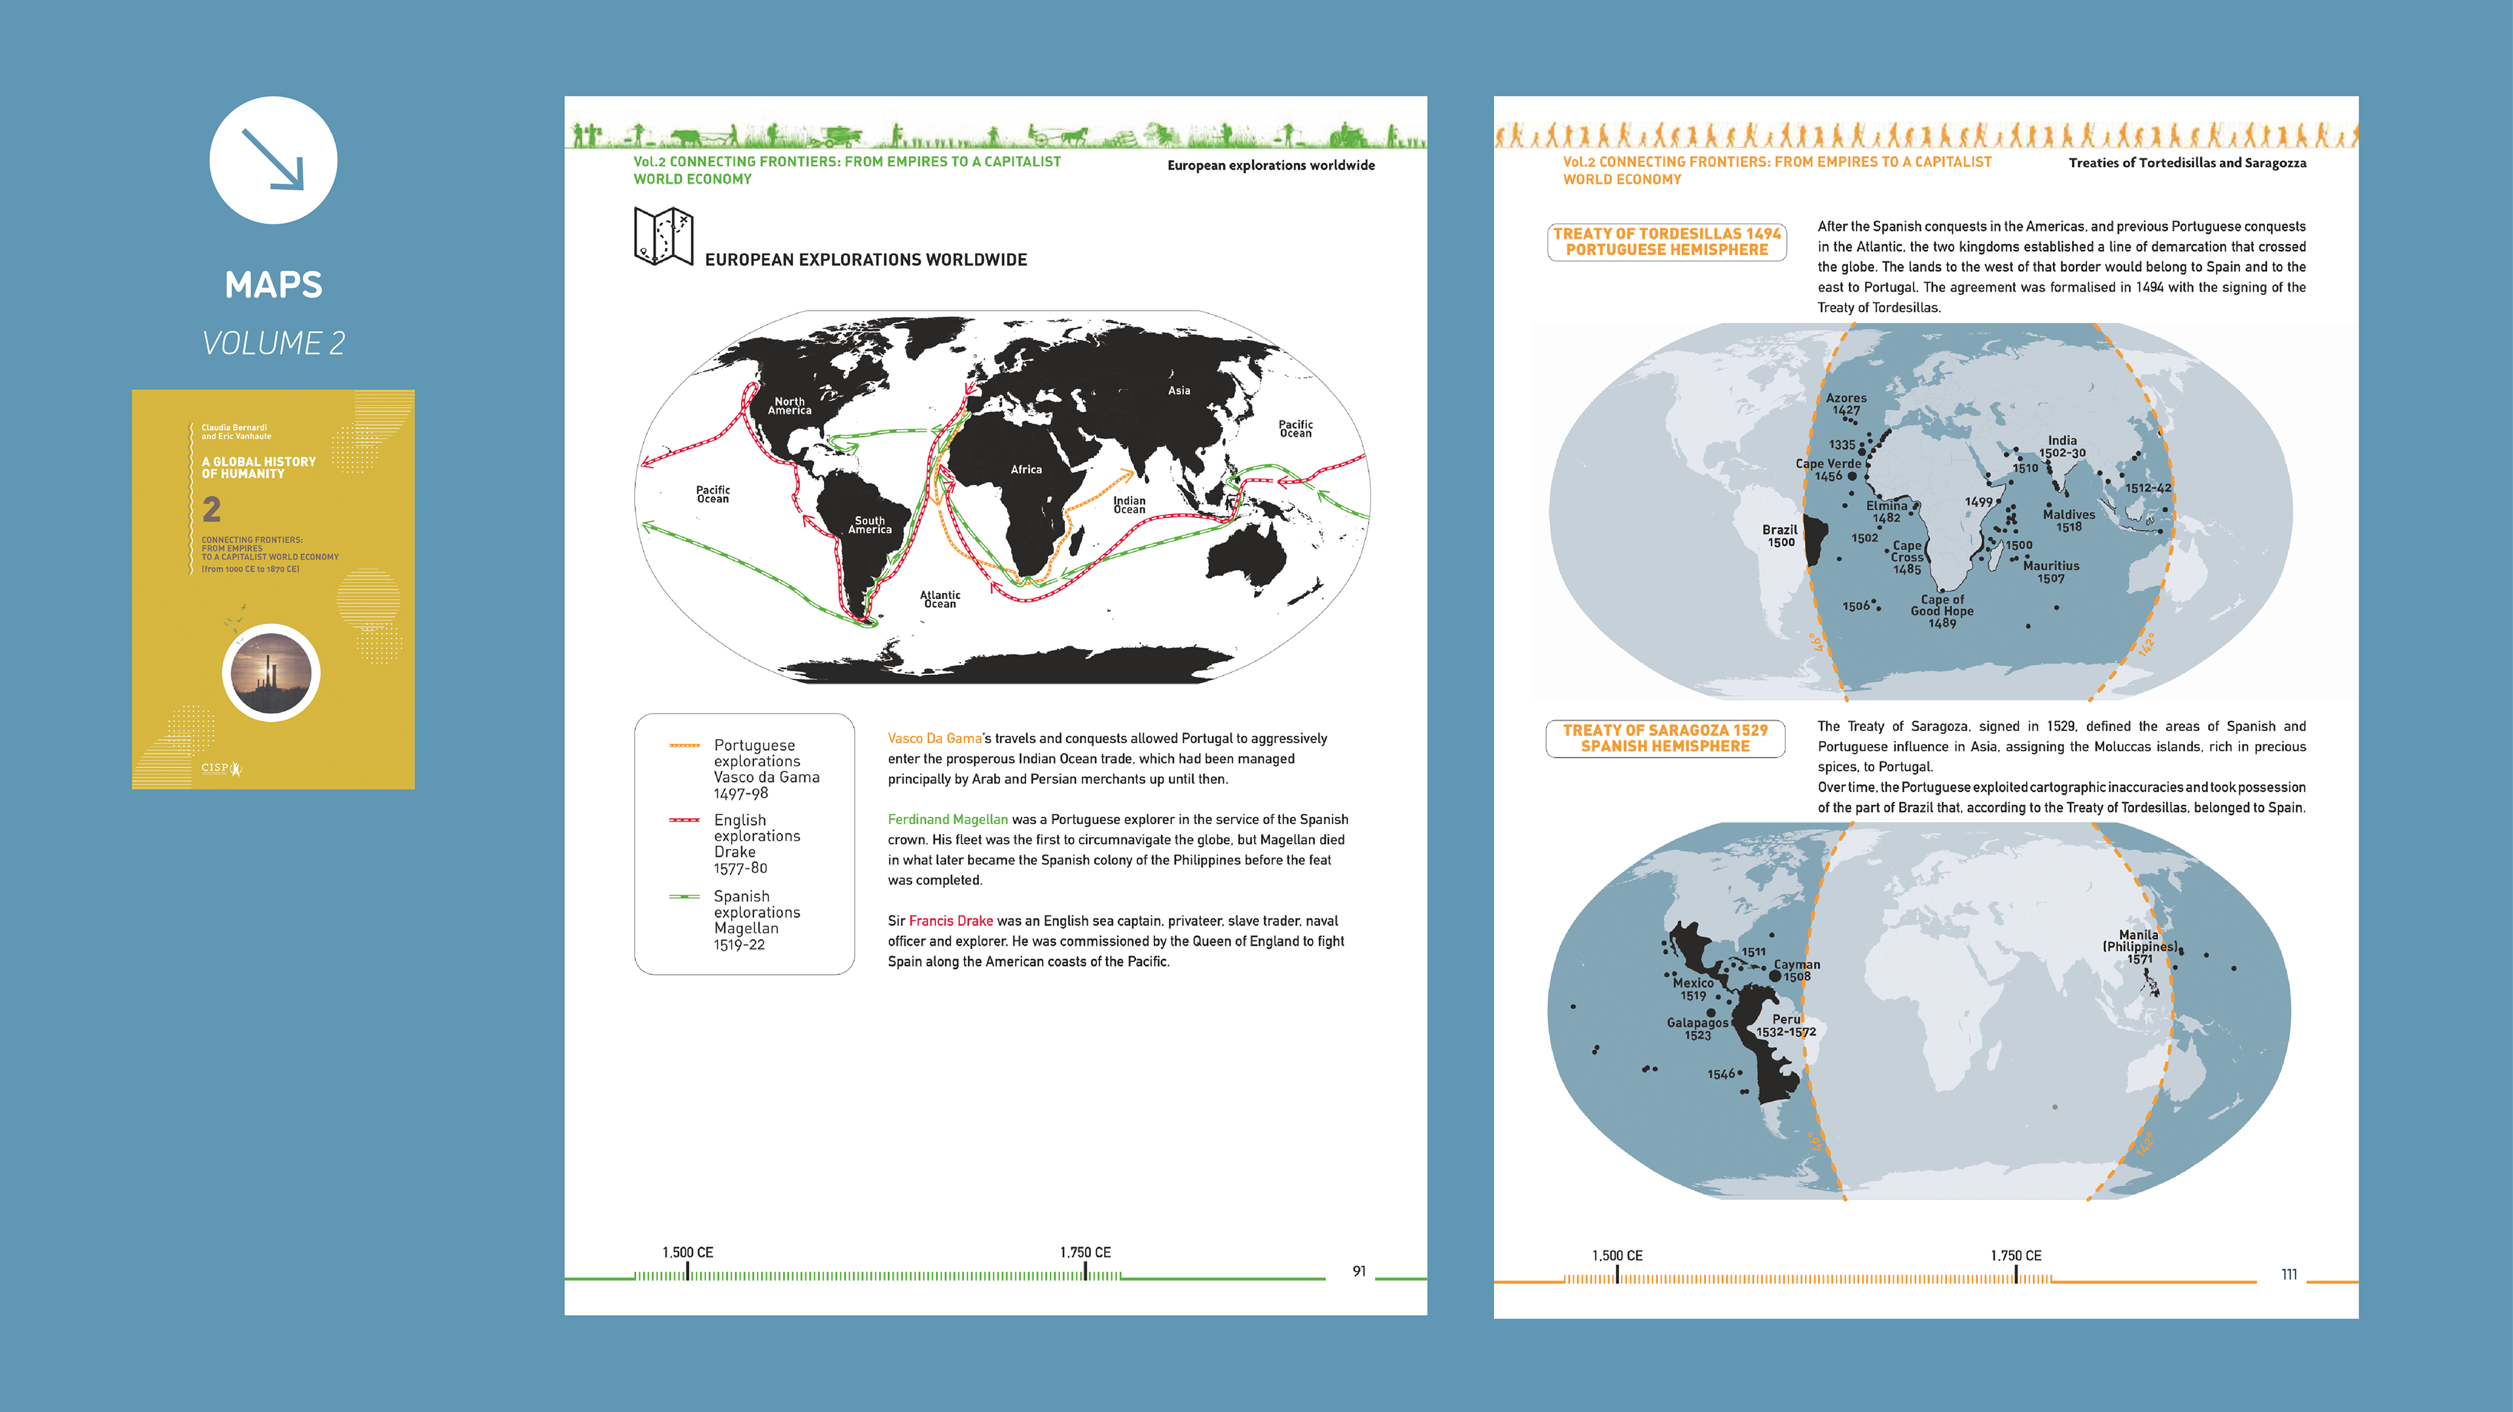Click the European Explorations Worldwide map
This screenshot has width=2513, height=1412.
point(1002,496)
